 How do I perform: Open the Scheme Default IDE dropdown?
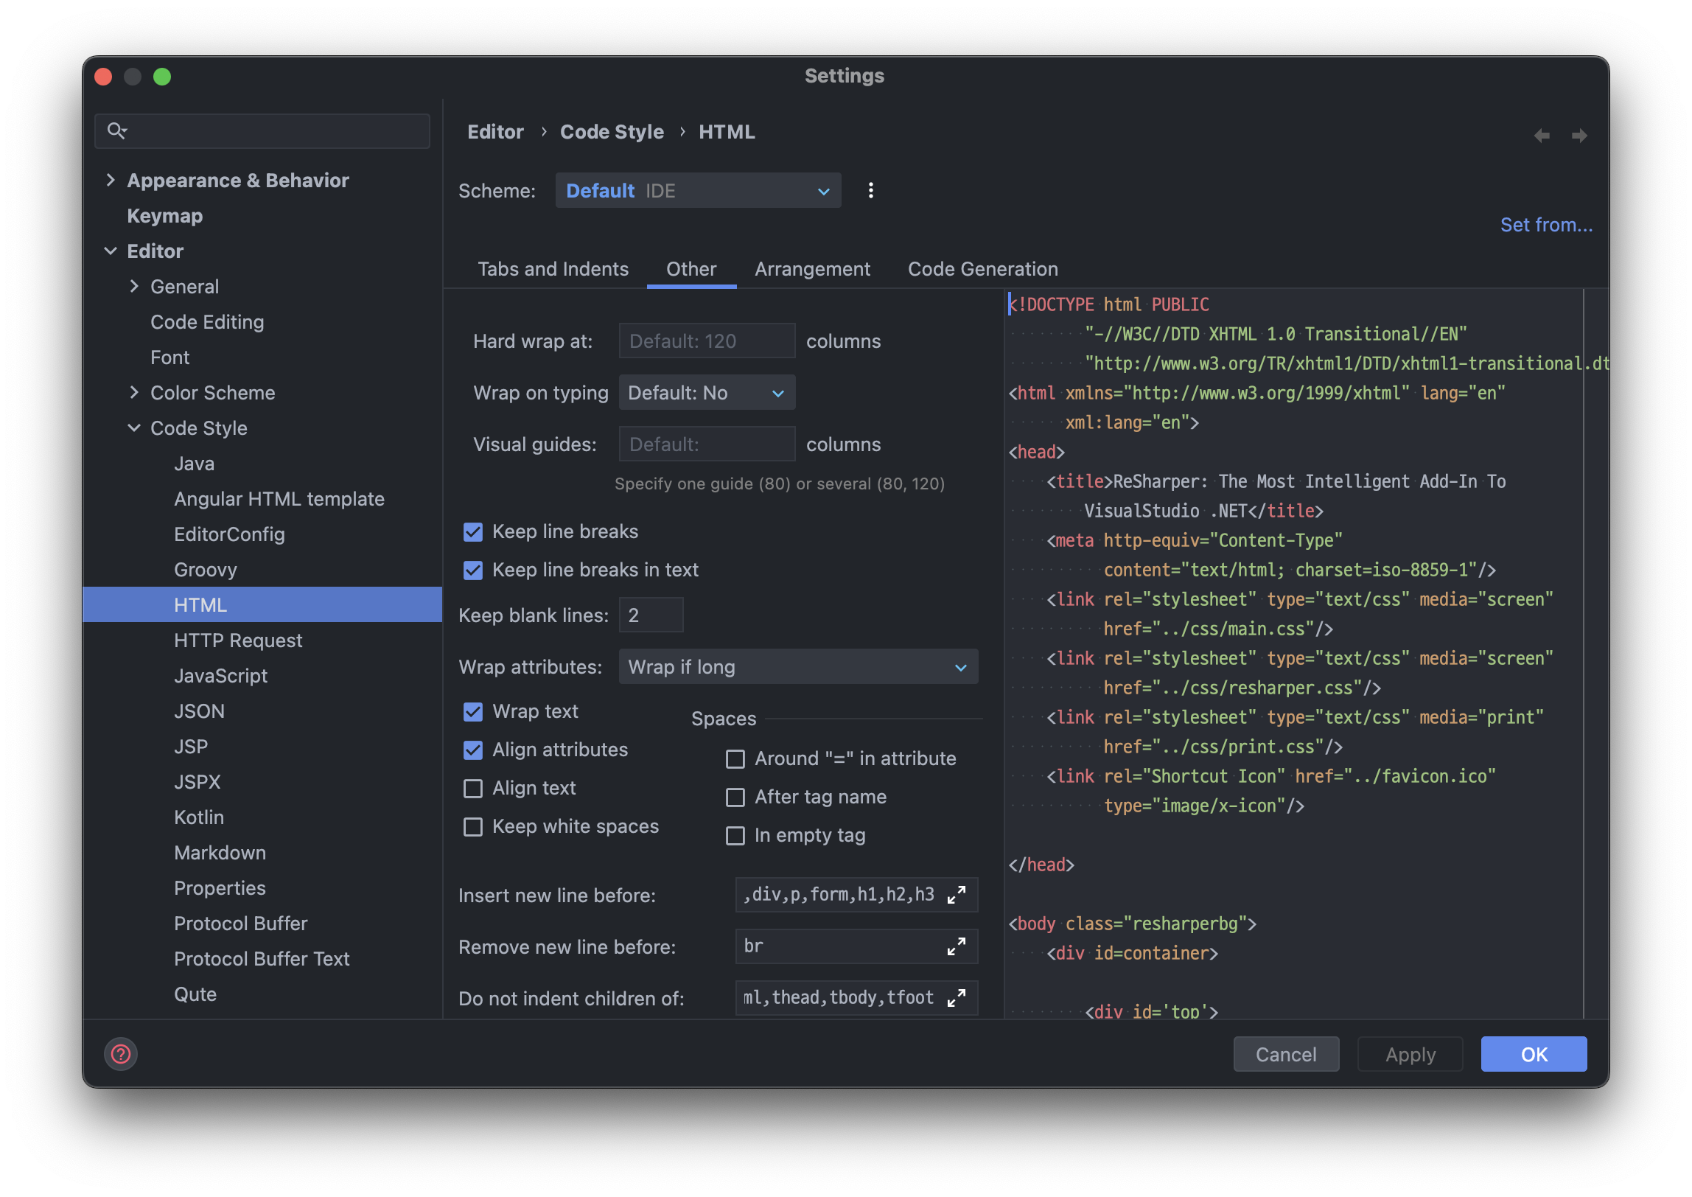click(x=697, y=190)
